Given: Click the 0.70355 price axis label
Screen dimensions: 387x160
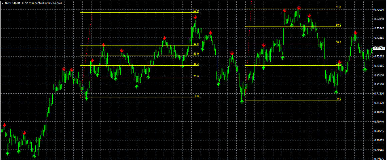Looking at the screenshot, I should coord(379,140).
